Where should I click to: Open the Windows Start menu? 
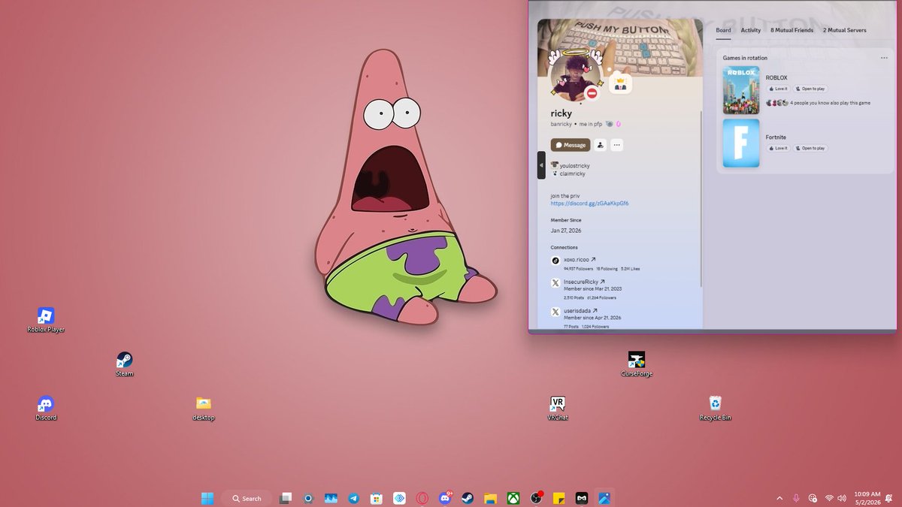click(x=207, y=498)
